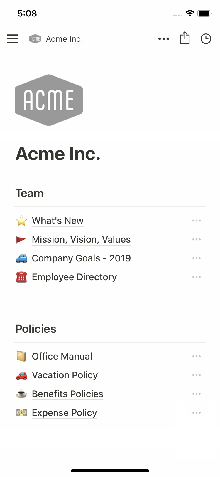
Task: Open page history clock icon
Action: (206, 39)
